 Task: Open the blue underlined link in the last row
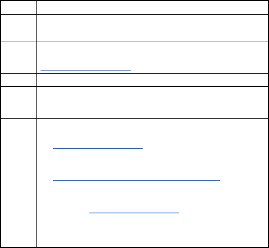(134, 212)
